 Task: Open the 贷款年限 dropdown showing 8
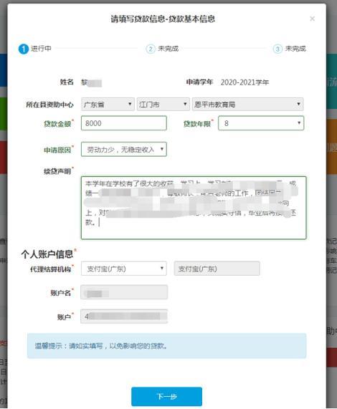click(261, 123)
